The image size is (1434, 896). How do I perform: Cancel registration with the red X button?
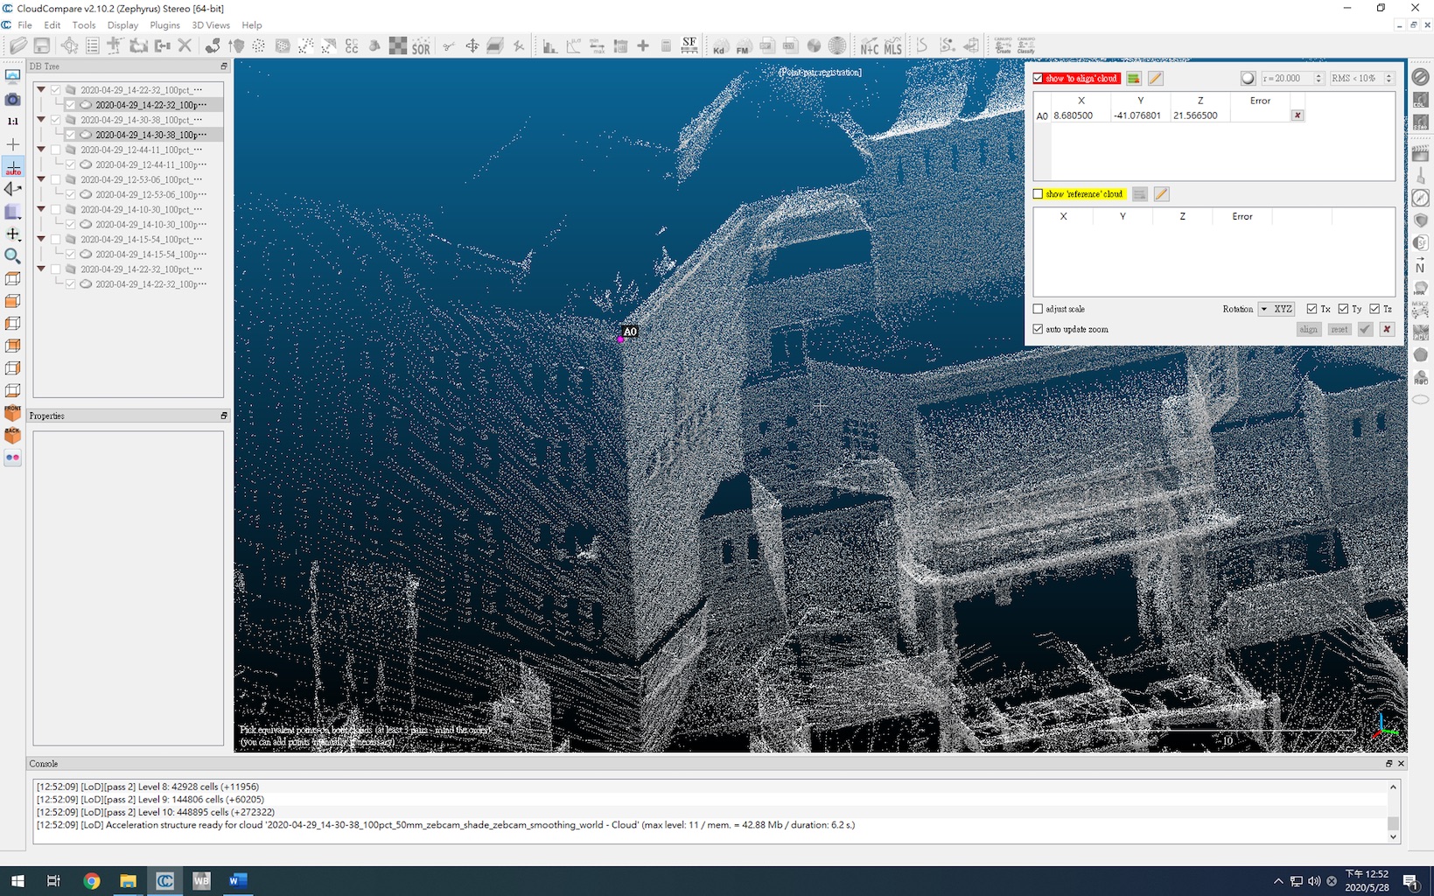[x=1387, y=329]
